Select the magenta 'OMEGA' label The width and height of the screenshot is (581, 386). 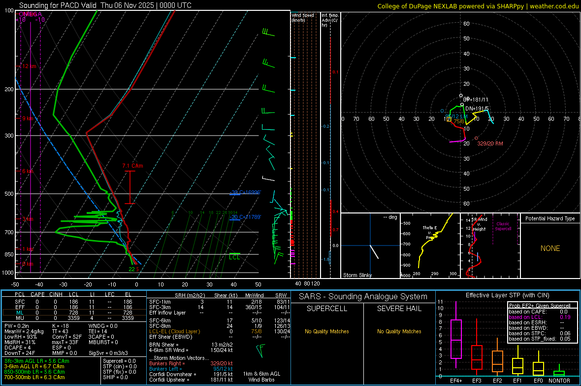31,14
